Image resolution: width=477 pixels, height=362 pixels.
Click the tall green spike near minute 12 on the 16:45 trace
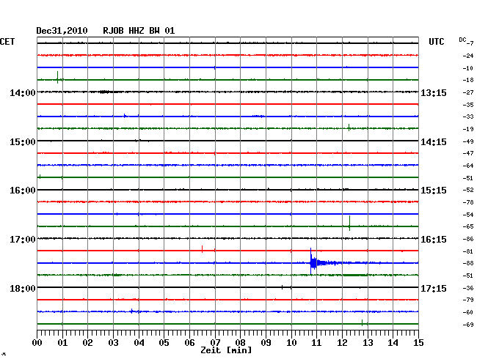pos(349,224)
